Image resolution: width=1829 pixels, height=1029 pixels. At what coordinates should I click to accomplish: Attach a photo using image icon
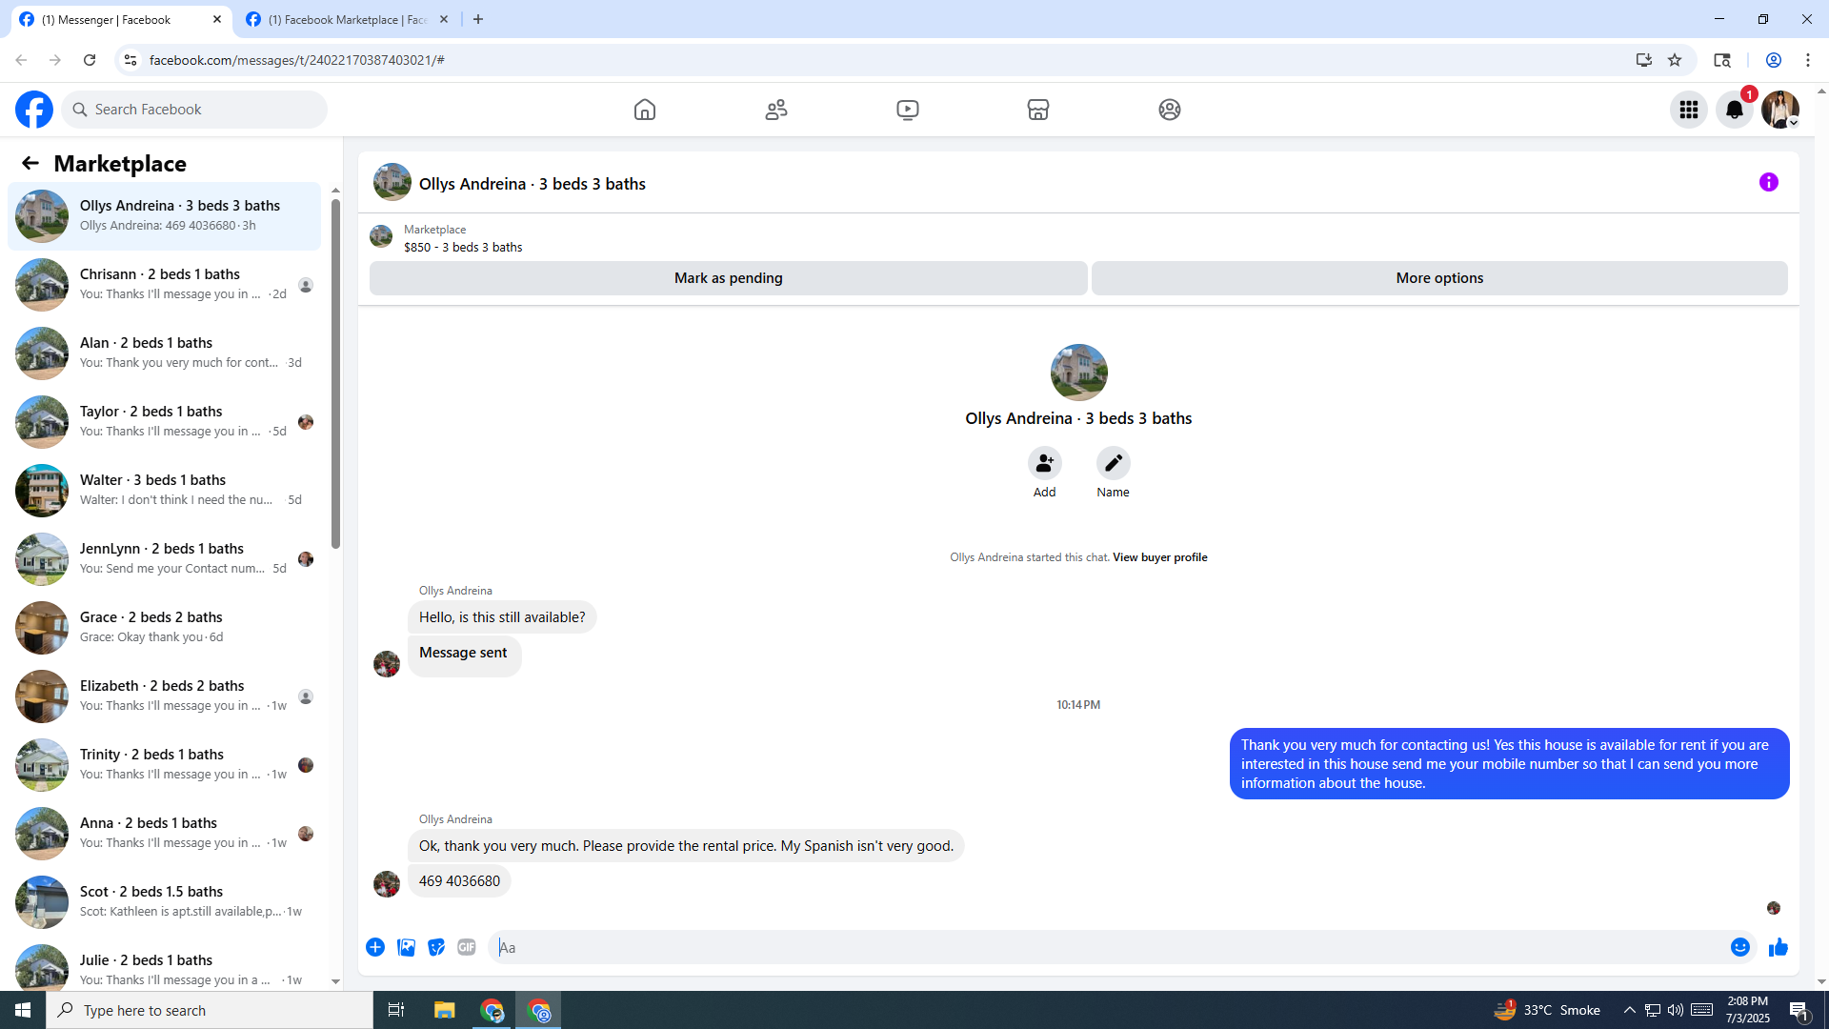(406, 947)
